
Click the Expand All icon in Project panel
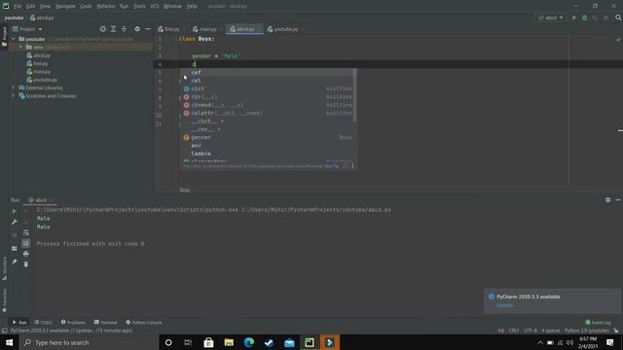point(113,29)
